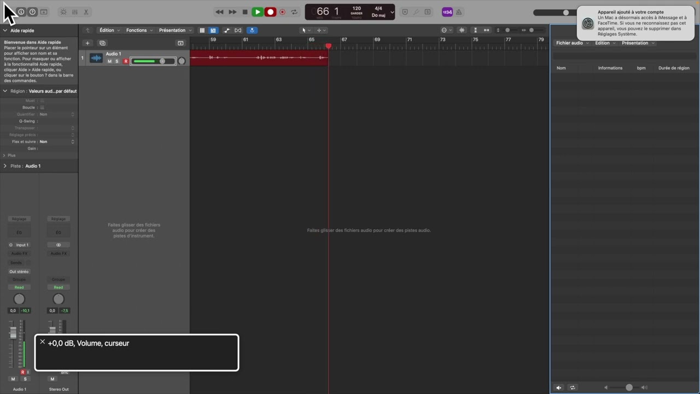Click Input 1 slot on Audio 1 strip
This screenshot has width=700, height=394.
coord(19,245)
